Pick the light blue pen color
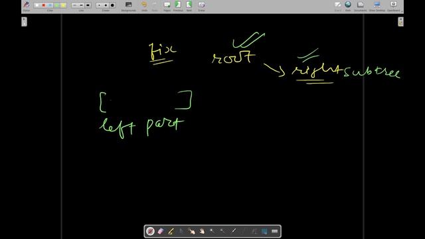Screen dimensions: 425x239 point(50,5)
